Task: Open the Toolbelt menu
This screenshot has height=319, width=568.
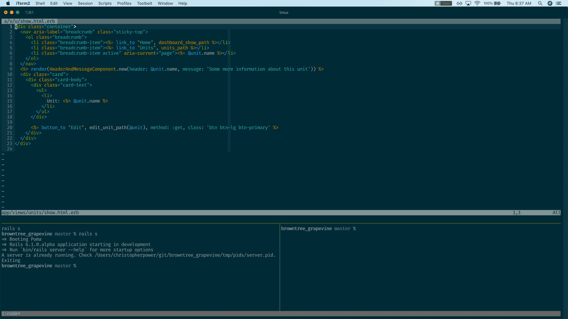Action: pyautogui.click(x=144, y=3)
